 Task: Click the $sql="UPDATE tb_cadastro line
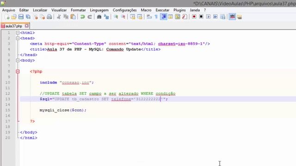(104, 99)
